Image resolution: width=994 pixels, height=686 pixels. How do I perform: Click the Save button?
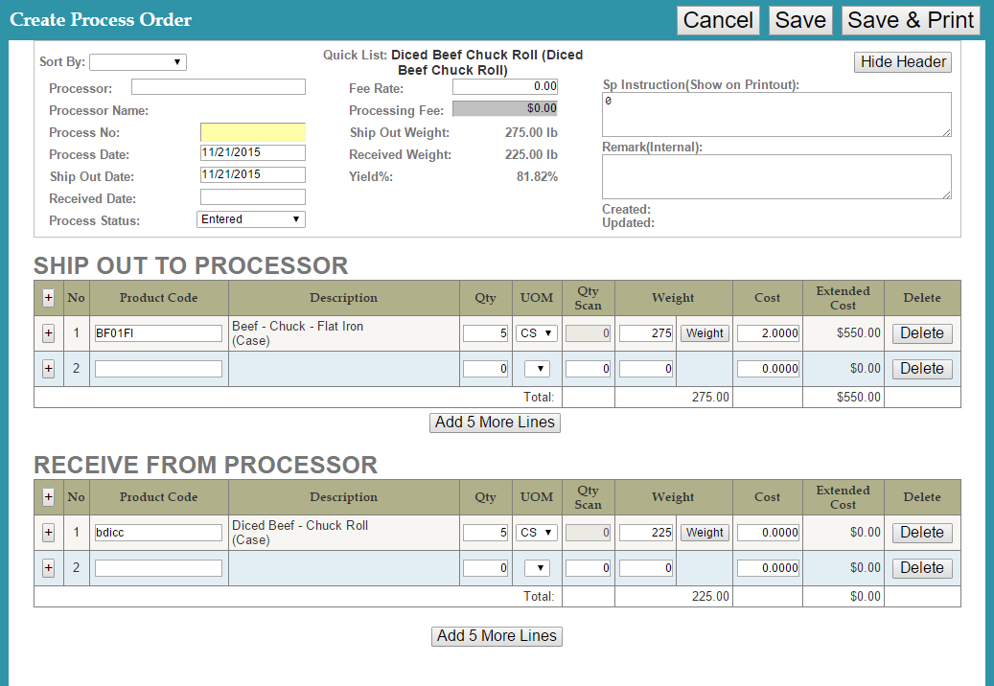800,20
